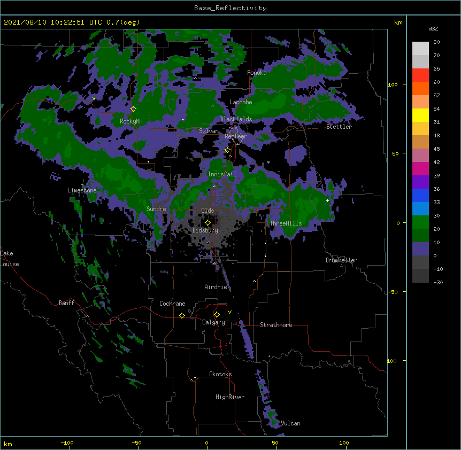Click the Vulcan town label
461x450 pixels.
pos(291,423)
